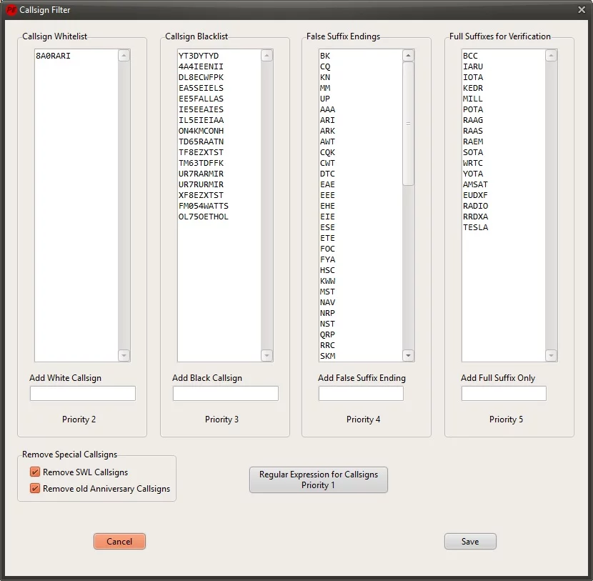Click the Callsign Blacklist scroll-up arrow
Viewport: 593px width, 581px height.
point(266,56)
